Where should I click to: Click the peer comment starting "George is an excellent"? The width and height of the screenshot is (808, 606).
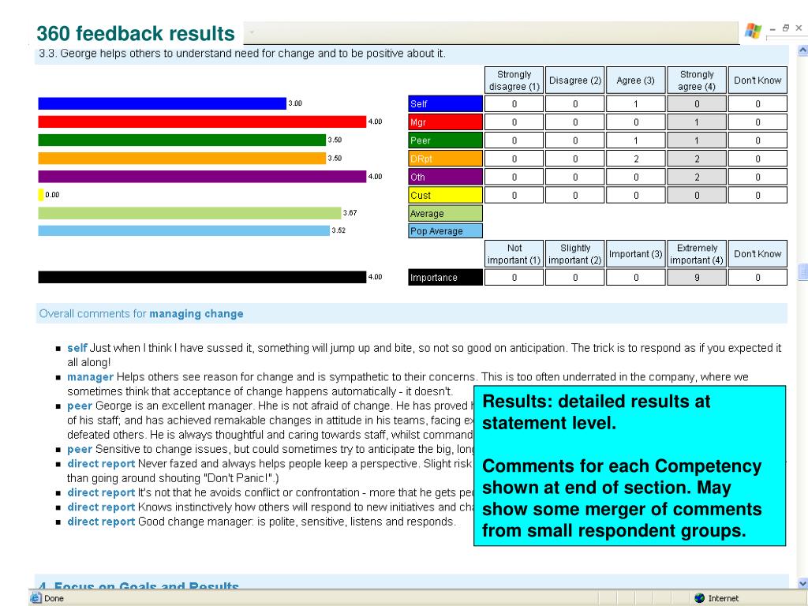[270, 420]
